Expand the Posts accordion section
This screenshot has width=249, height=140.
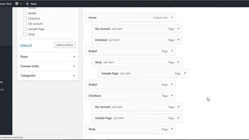pyautogui.click(x=48, y=57)
